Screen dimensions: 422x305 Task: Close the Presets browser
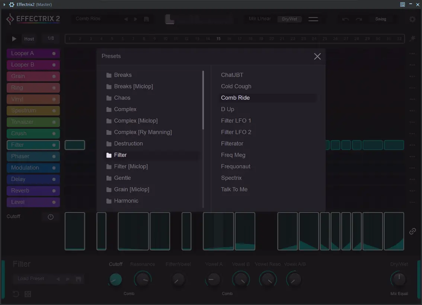tap(317, 56)
